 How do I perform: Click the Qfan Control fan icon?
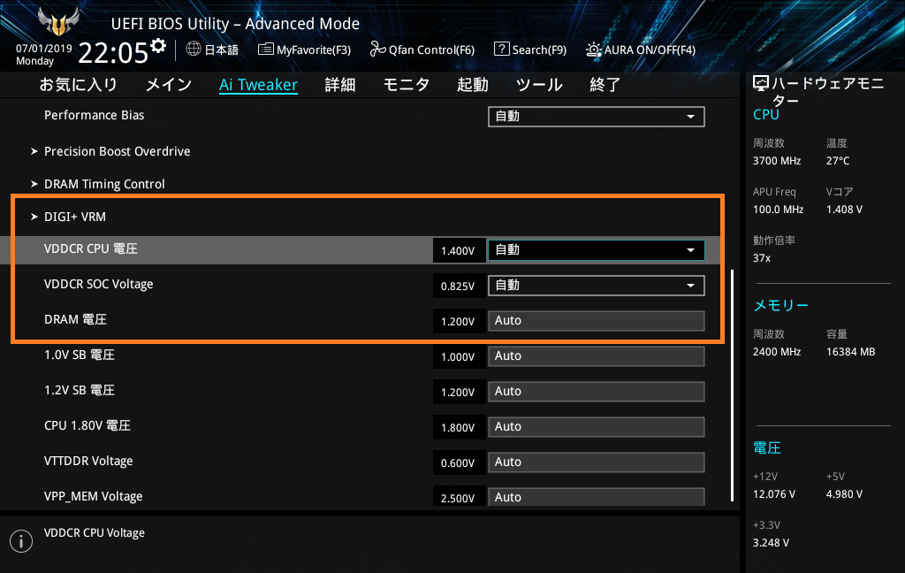pyautogui.click(x=377, y=50)
